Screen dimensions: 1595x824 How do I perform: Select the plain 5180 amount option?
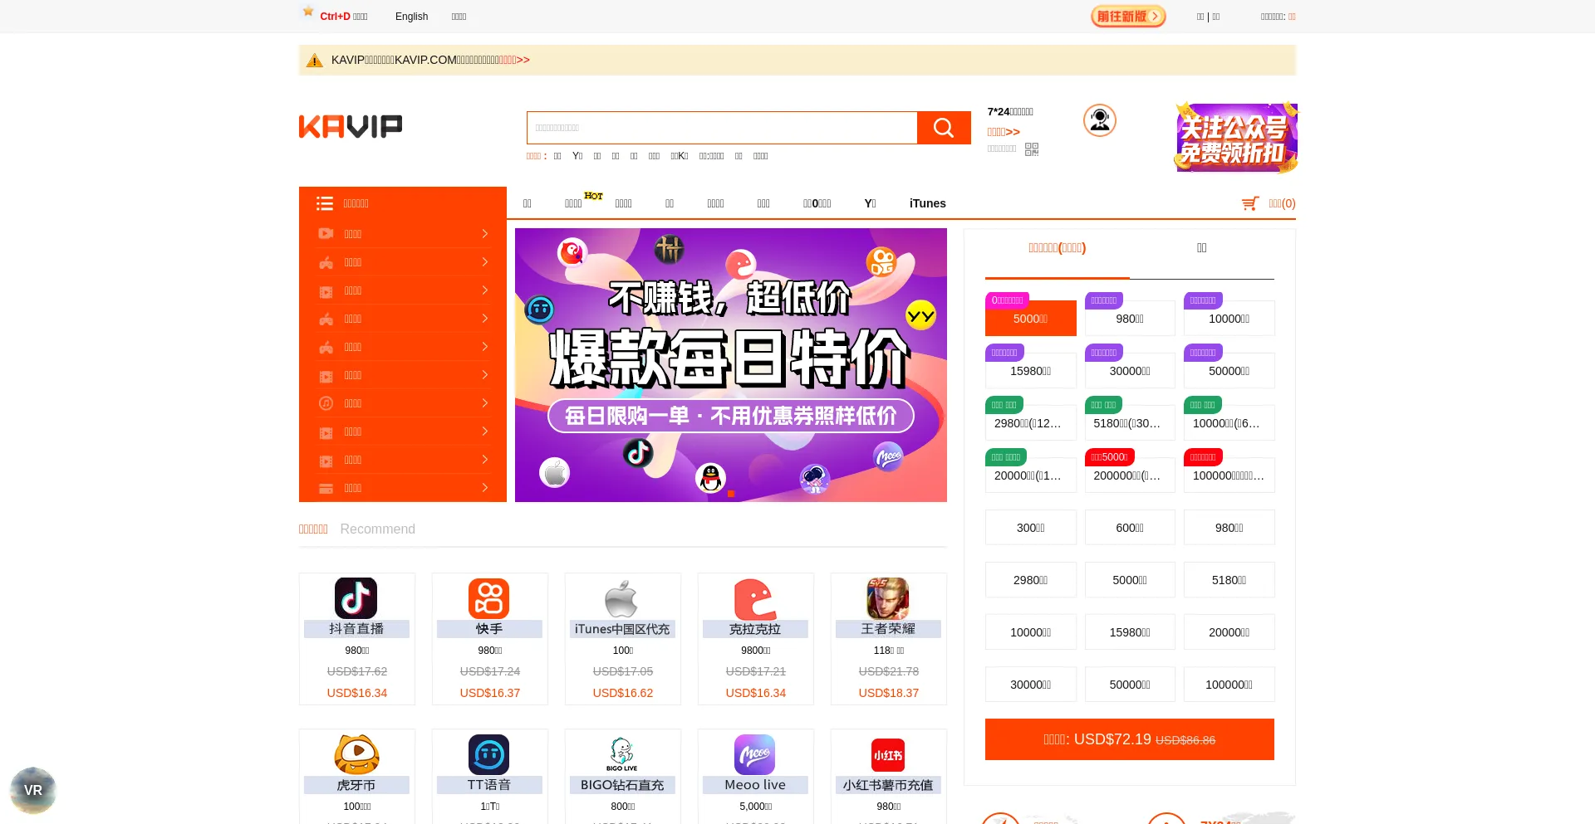1229,580
